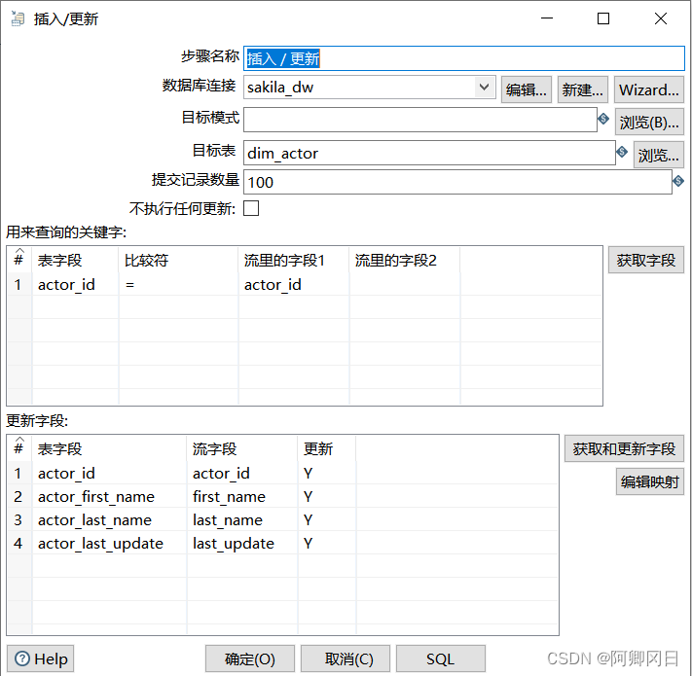This screenshot has width=692, height=676.
Task: Sort key table by # column header
Action: tap(18, 260)
